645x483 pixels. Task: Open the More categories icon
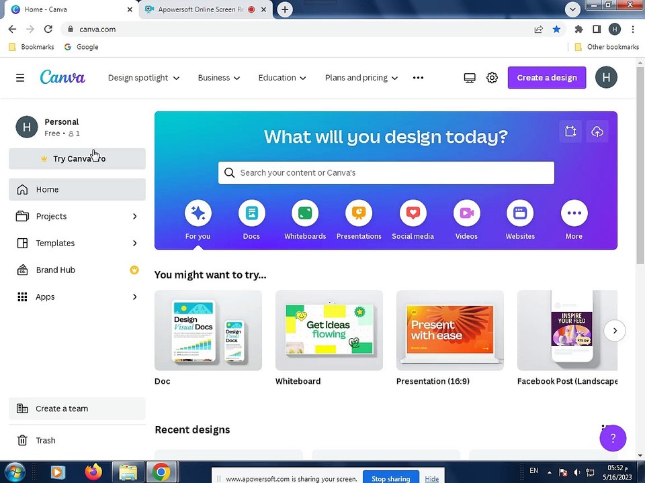pos(574,213)
